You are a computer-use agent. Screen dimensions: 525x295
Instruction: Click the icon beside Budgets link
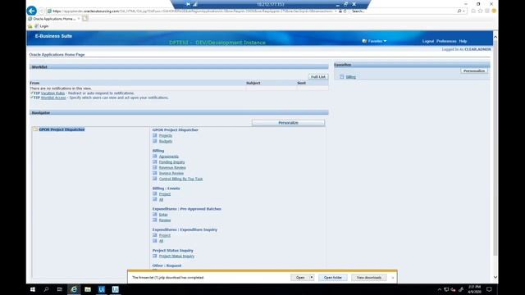[155, 141]
